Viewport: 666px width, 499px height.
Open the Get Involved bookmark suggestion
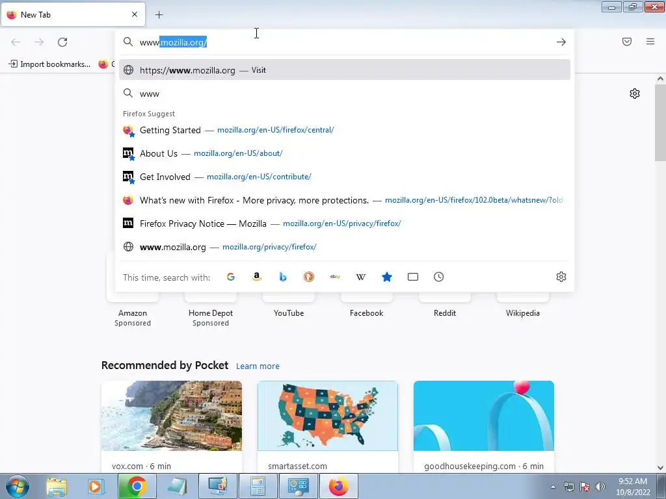pyautogui.click(x=345, y=177)
